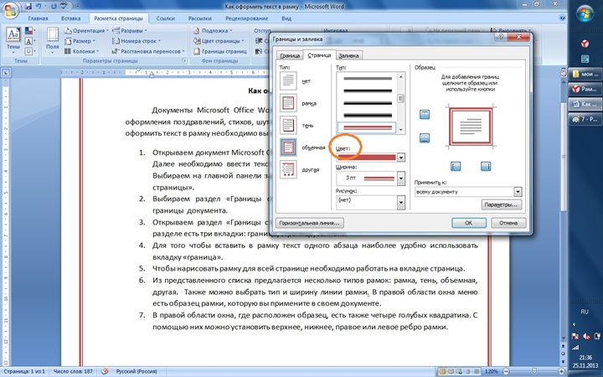Click Границы страниц in ribbon
The image size is (603, 377).
(x=219, y=51)
